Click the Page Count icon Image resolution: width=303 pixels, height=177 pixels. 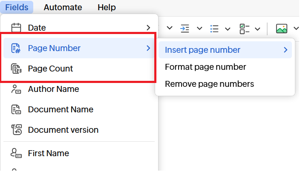16,69
